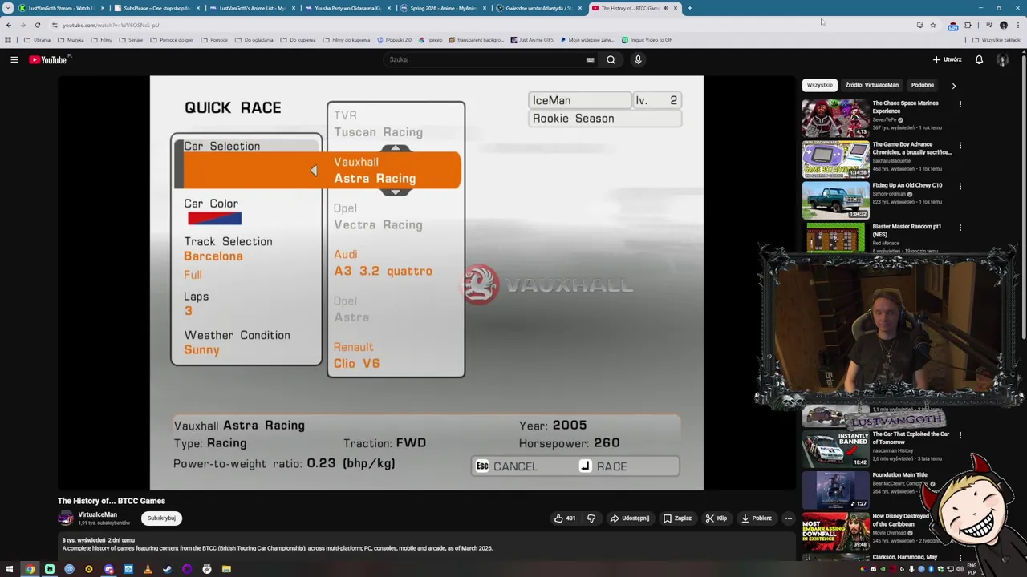Screen dimensions: 1027x577
Task: Click the Pobierz download button
Action: (755, 518)
